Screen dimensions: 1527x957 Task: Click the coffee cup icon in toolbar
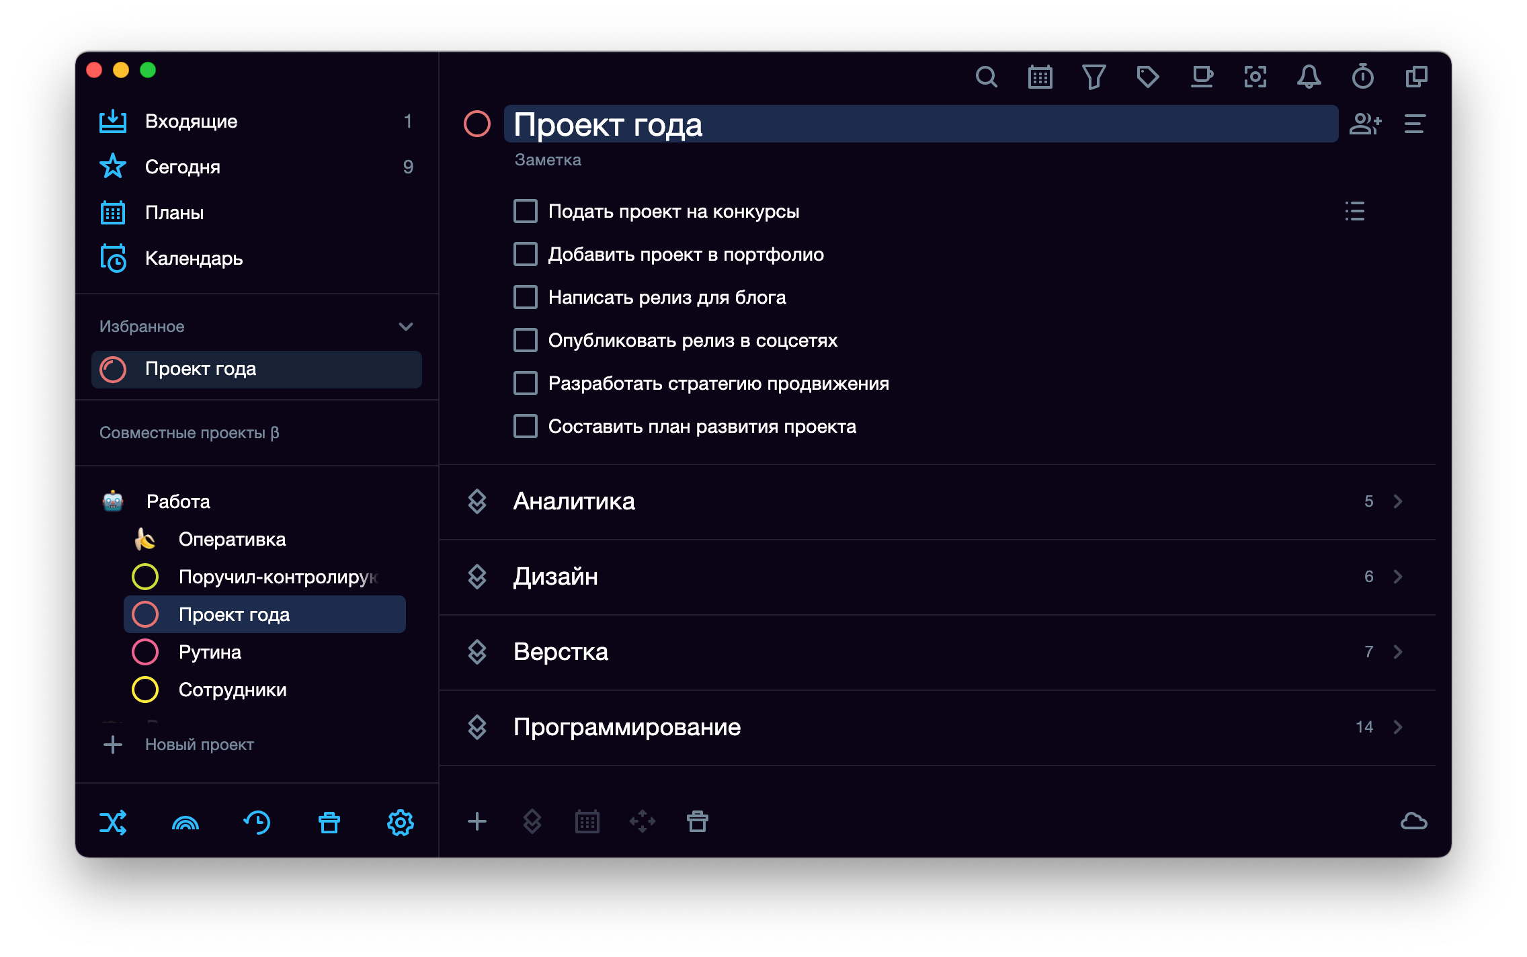pos(1201,77)
